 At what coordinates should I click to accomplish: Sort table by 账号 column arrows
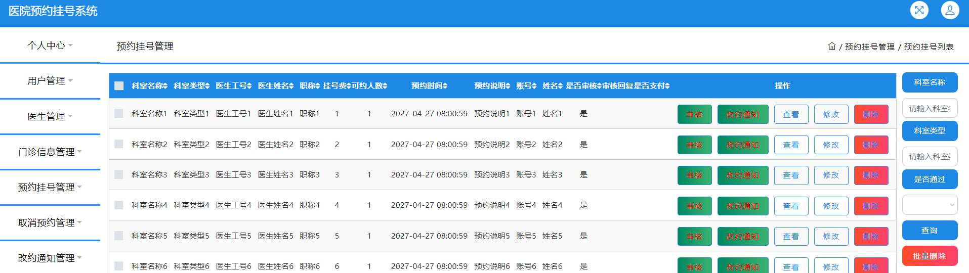[x=534, y=86]
